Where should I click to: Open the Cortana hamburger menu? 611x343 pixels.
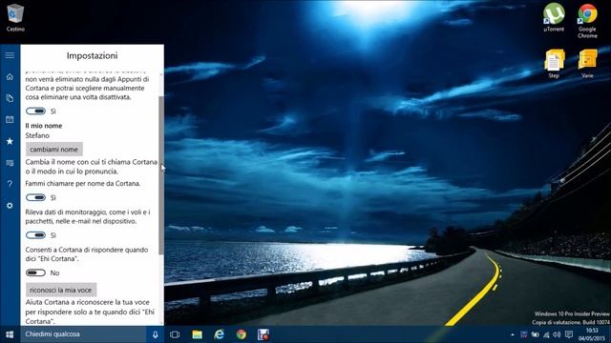coord(10,55)
